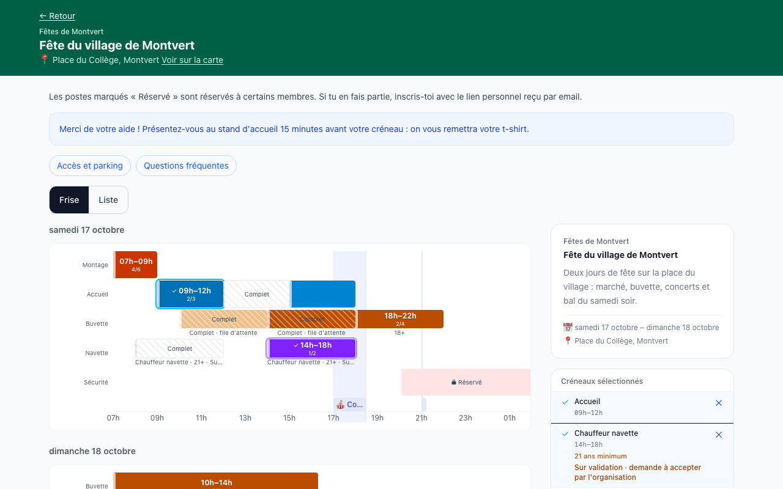Deselect the Accueil 09h–12h slot
Screen dimensions: 783x489
click(x=191, y=294)
